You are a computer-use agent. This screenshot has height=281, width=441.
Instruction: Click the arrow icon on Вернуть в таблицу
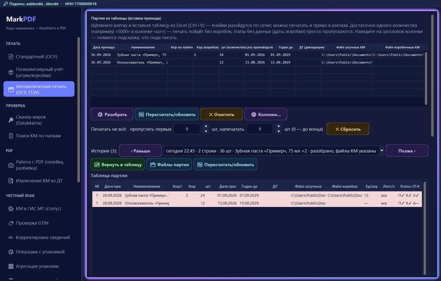[x=97, y=164]
